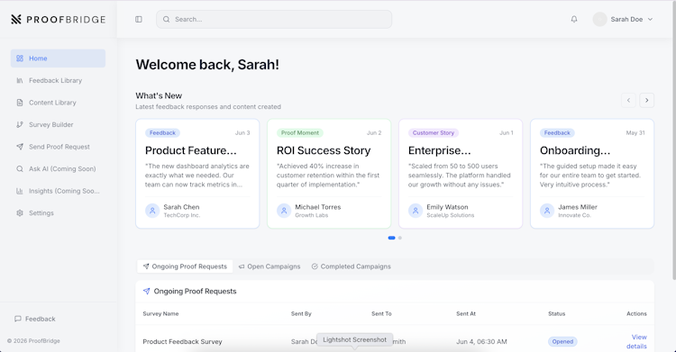Select the second carousel page dot
This screenshot has width=676, height=352.
[x=400, y=238]
